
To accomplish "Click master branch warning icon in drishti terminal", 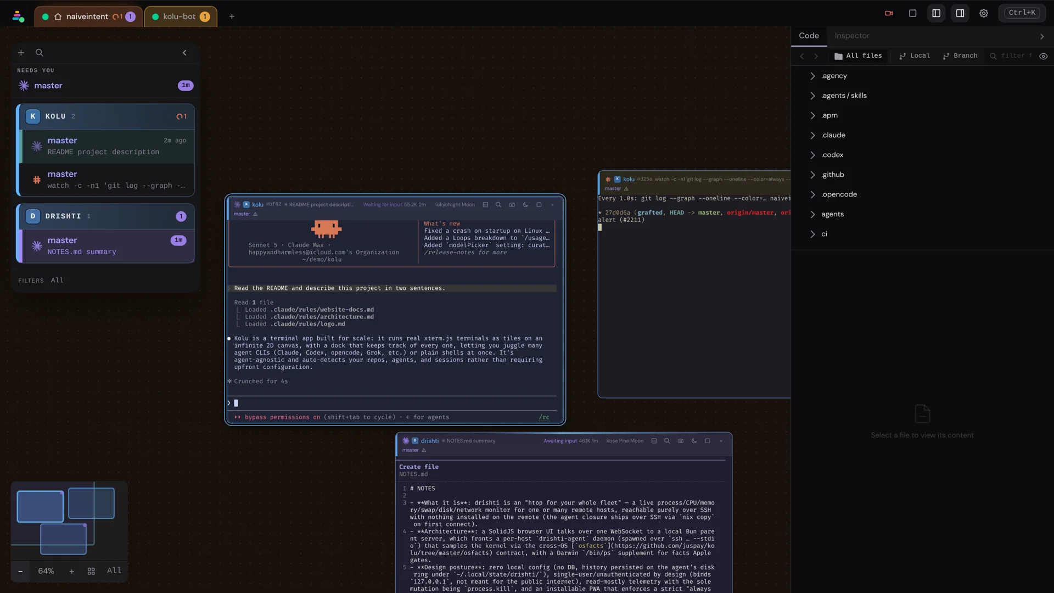I will (x=424, y=450).
